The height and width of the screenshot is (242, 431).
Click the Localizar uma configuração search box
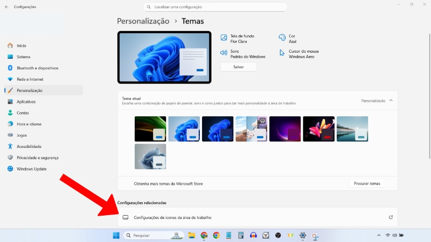coord(215,7)
